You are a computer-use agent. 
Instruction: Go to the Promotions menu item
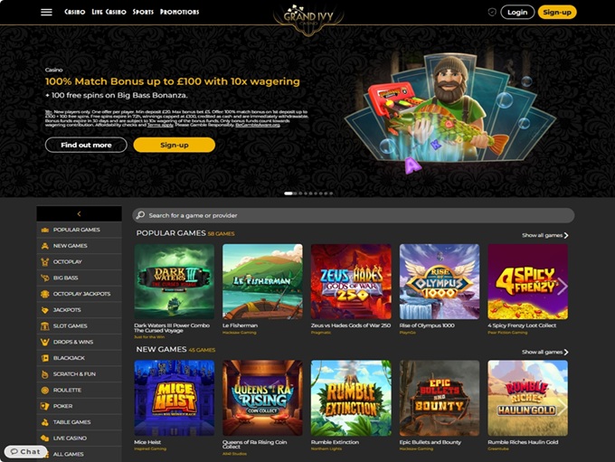point(179,12)
